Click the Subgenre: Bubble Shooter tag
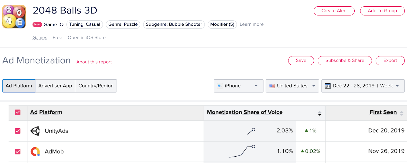The height and width of the screenshot is (163, 407). click(x=174, y=24)
